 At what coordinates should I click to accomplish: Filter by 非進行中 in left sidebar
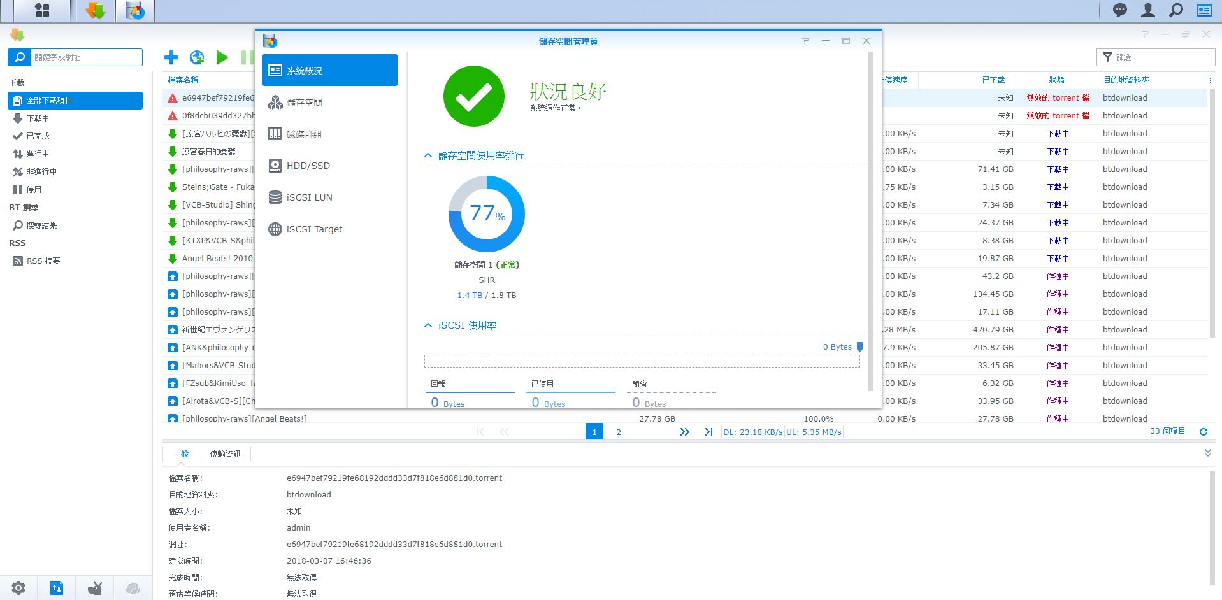pyautogui.click(x=75, y=172)
